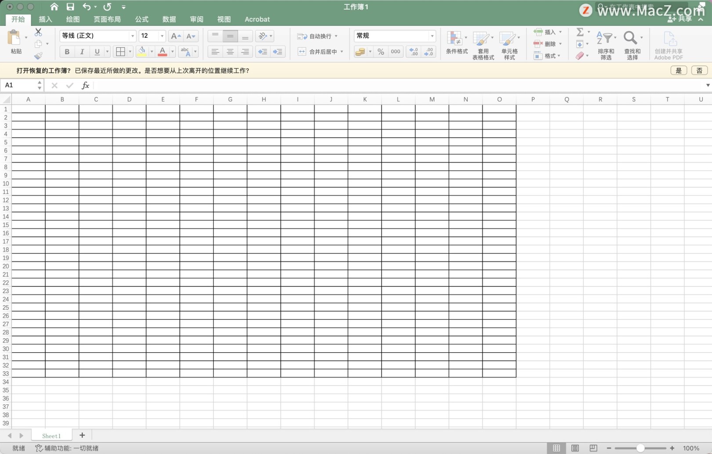
Task: Toggle underline formatting
Action: 97,52
